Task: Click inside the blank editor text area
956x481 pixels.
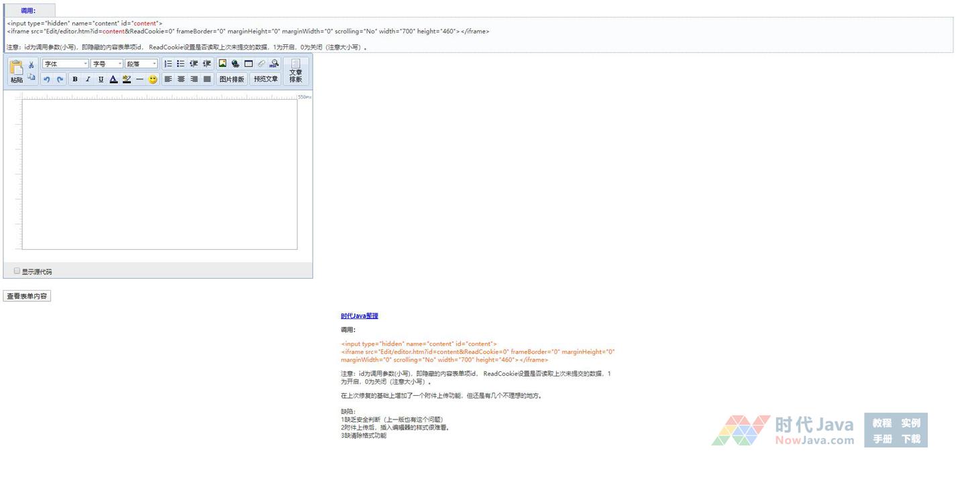Action: click(x=160, y=174)
